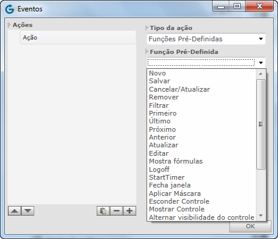Click the list scrollbar down arrow
The image size is (278, 239).
click(x=261, y=216)
